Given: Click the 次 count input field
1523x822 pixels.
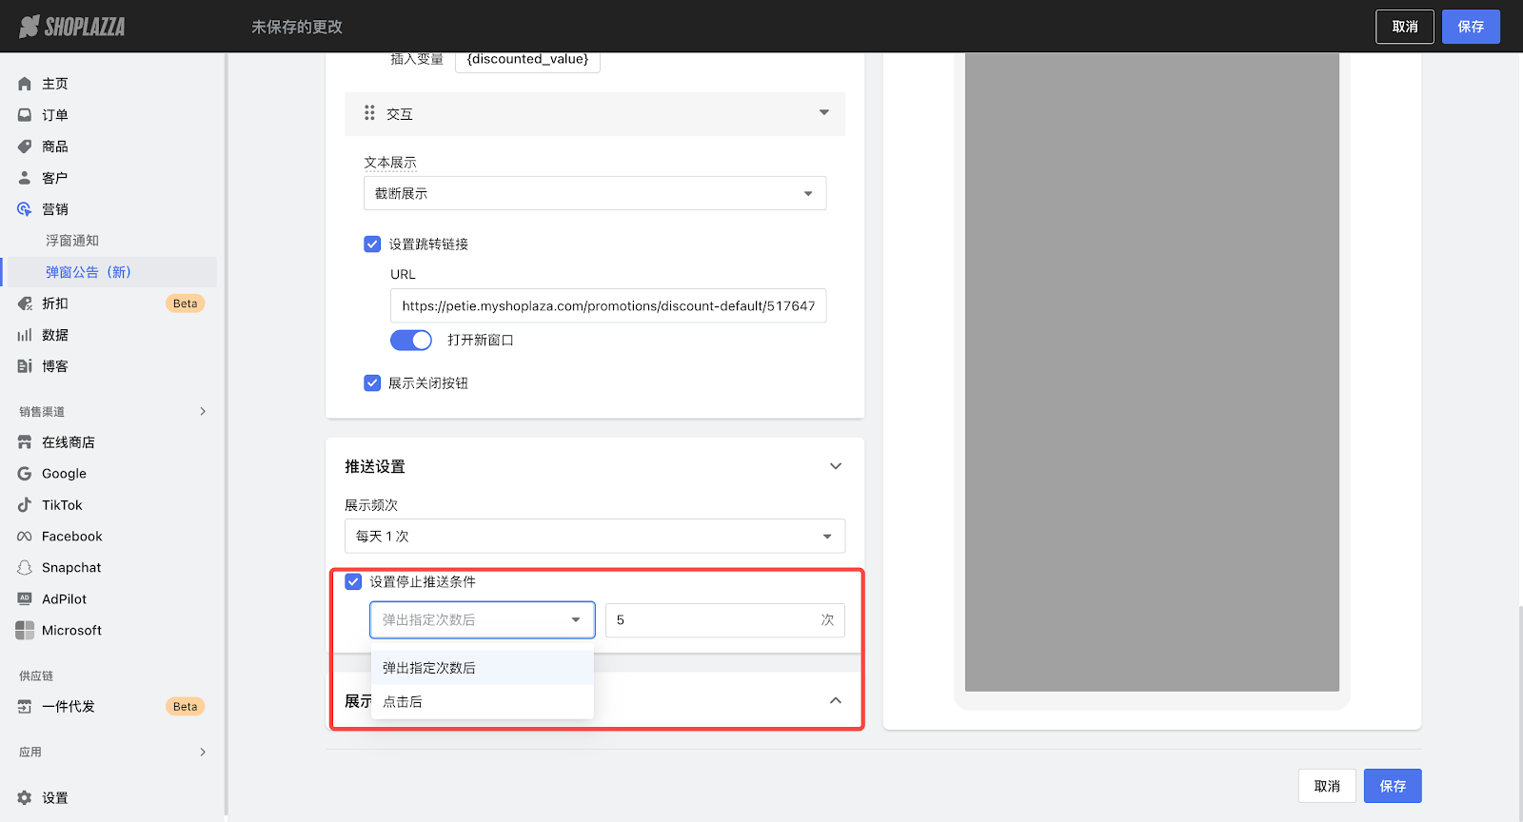Looking at the screenshot, I should pos(725,619).
